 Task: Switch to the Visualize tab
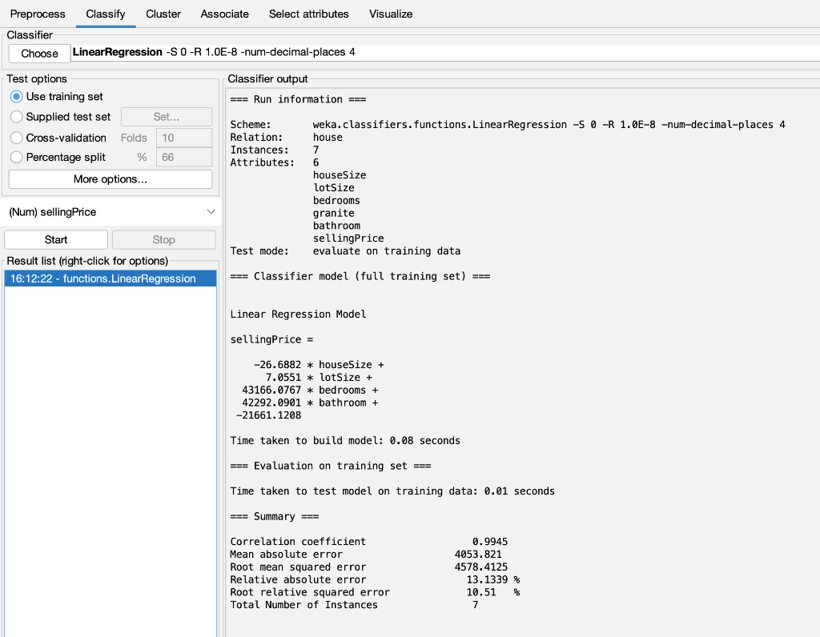point(390,14)
